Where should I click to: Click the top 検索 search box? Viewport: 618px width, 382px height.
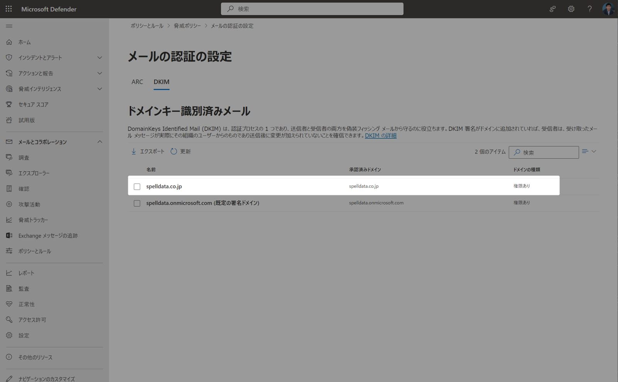[312, 9]
